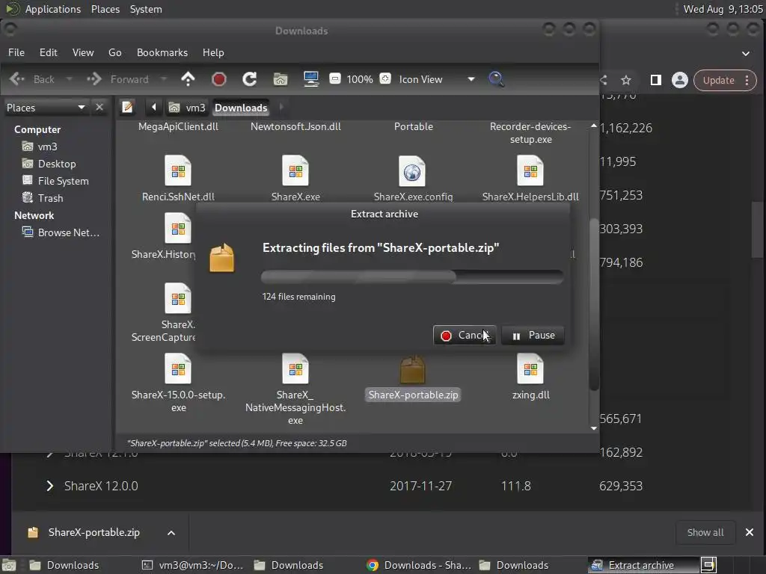The image size is (766, 574).
Task: Select ShareX-15.0.0-setup.exe file icon
Action: (x=178, y=368)
